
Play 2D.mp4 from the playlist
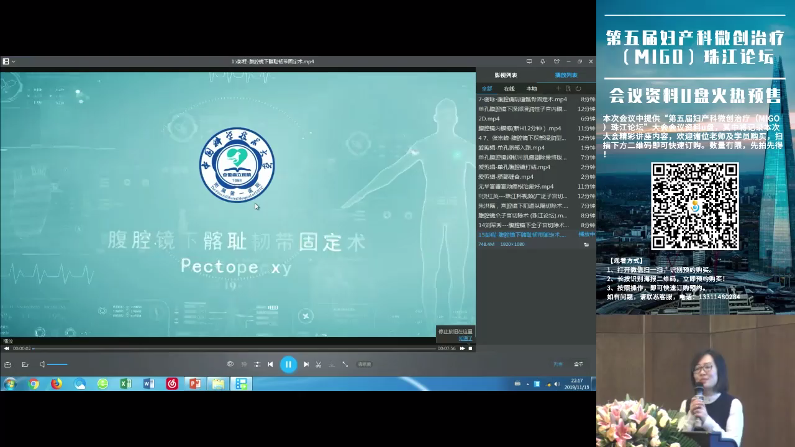[489, 119]
